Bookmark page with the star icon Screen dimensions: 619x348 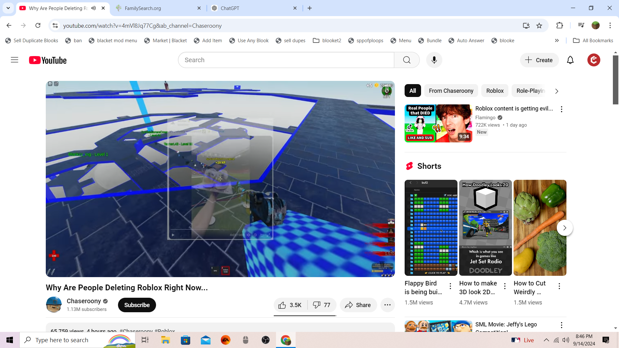(539, 25)
